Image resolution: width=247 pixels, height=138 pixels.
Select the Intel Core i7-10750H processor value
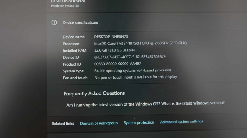(x=140, y=43)
